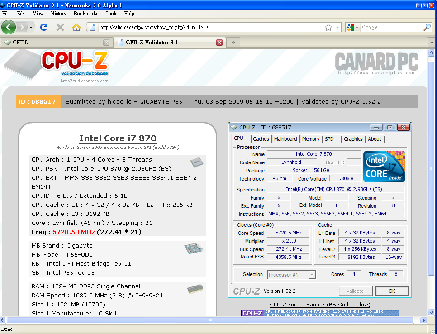Click the motherboard icon beside MB Brand
Screen dimensions: 437x334
tap(194, 248)
